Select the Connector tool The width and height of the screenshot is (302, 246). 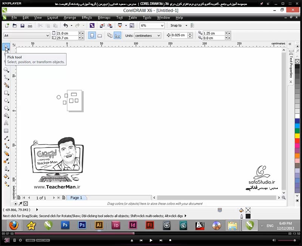6,146
